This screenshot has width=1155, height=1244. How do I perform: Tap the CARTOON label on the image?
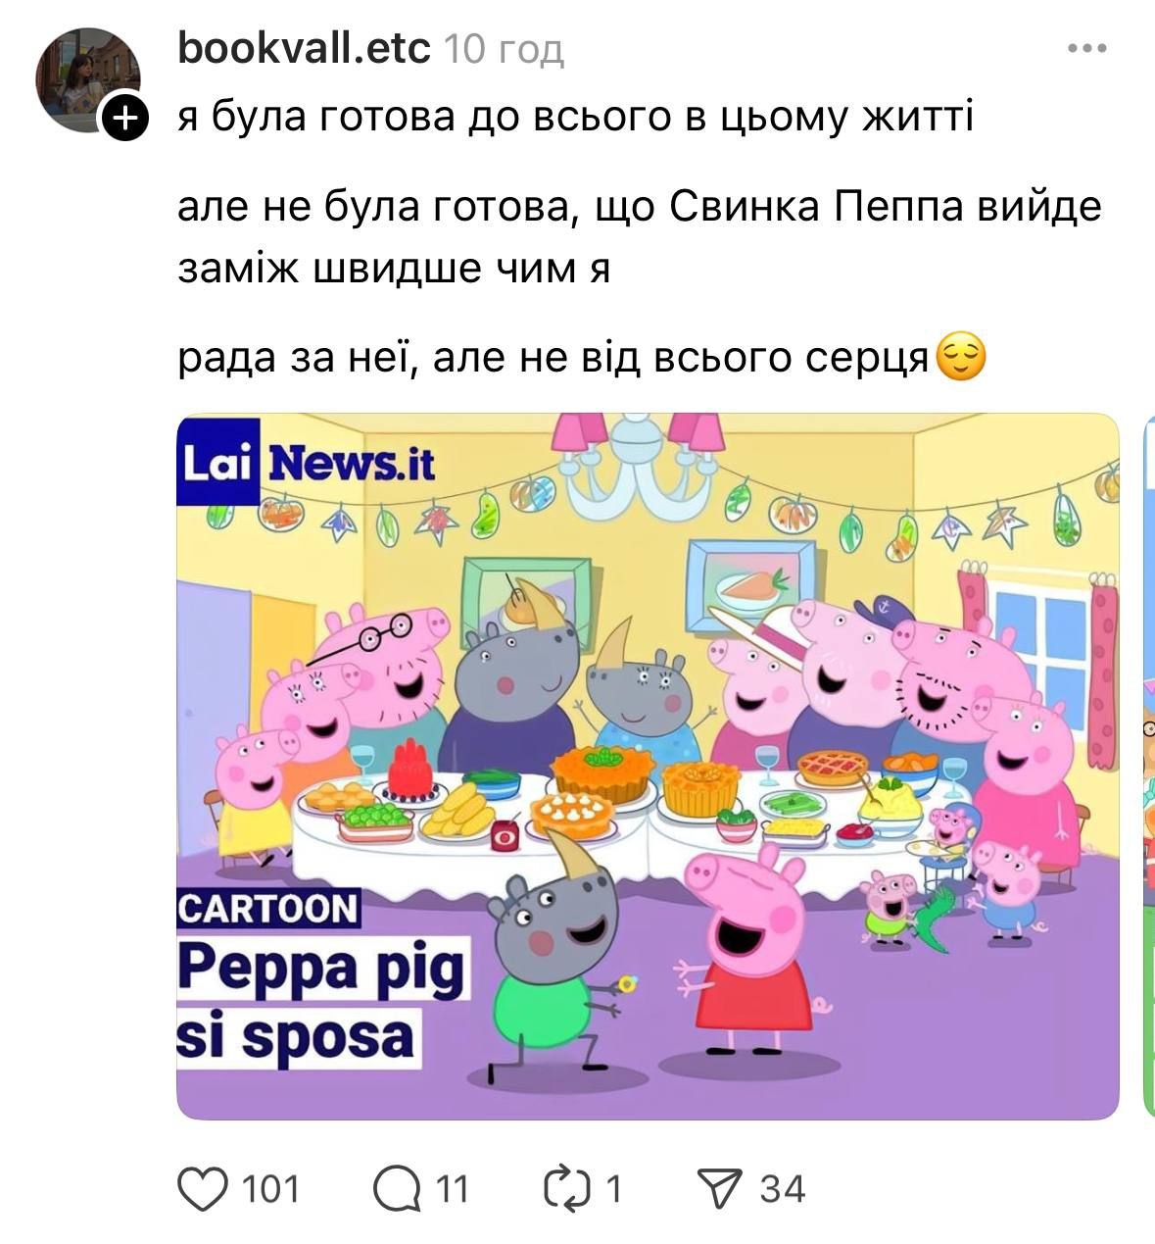coord(268,908)
